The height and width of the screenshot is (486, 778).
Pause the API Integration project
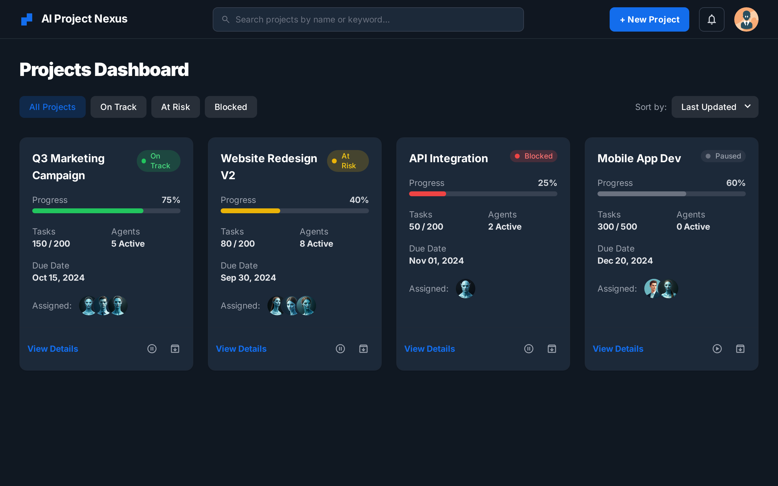tap(528, 348)
